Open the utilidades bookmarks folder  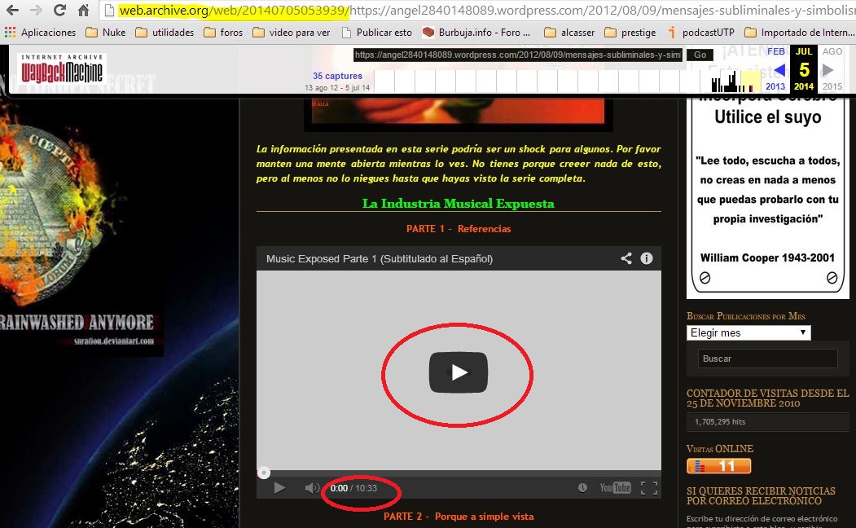tap(165, 33)
